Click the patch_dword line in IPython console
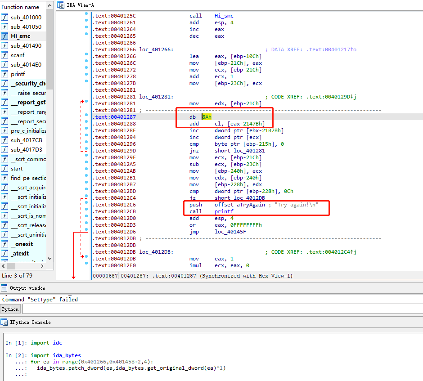The image size is (423, 381). (x=131, y=368)
